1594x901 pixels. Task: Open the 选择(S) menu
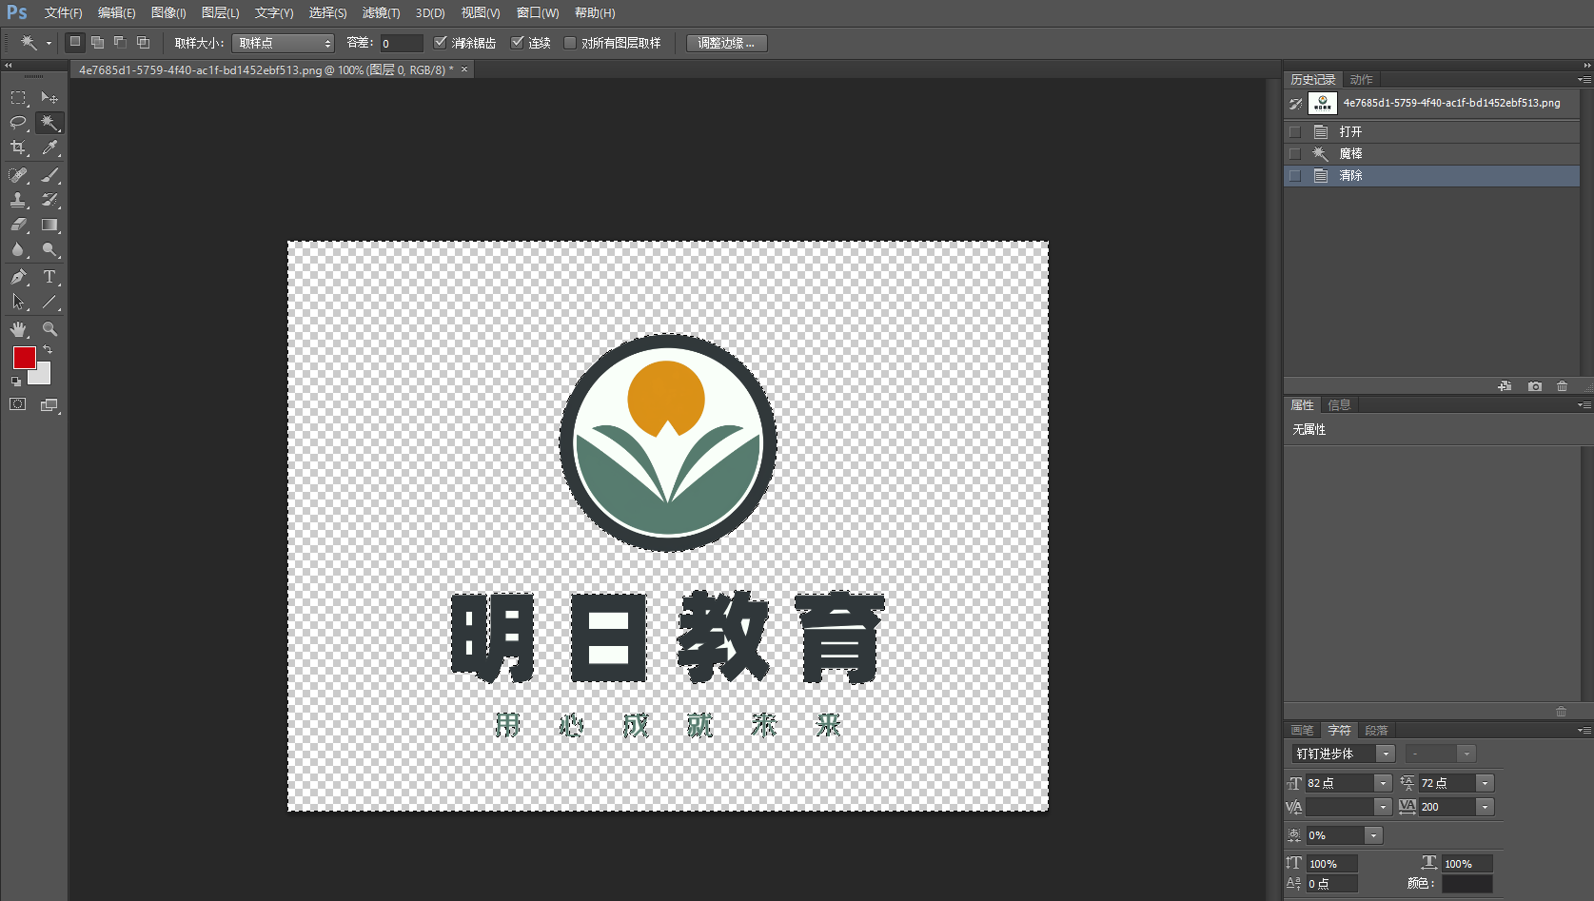pyautogui.click(x=327, y=12)
